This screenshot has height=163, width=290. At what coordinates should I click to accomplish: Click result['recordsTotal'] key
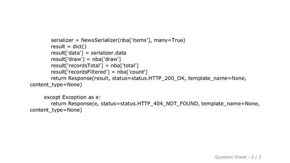(x=77, y=66)
